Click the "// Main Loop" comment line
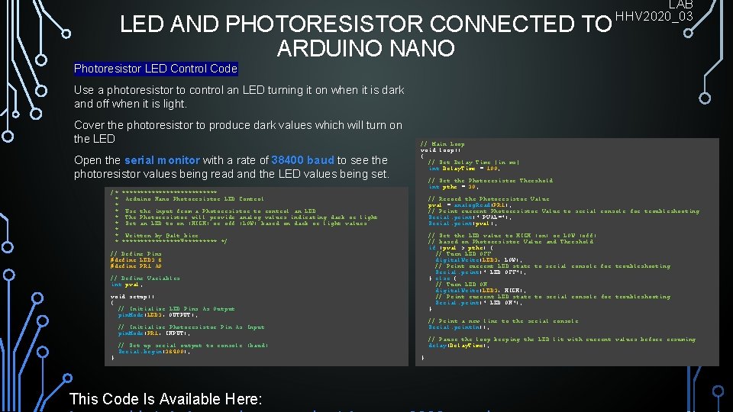Viewport: 733px width, 412px height. [442, 144]
